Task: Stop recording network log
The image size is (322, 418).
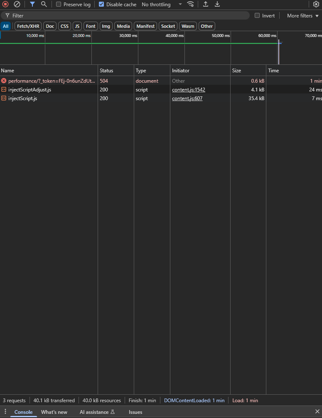Action: [5, 4]
